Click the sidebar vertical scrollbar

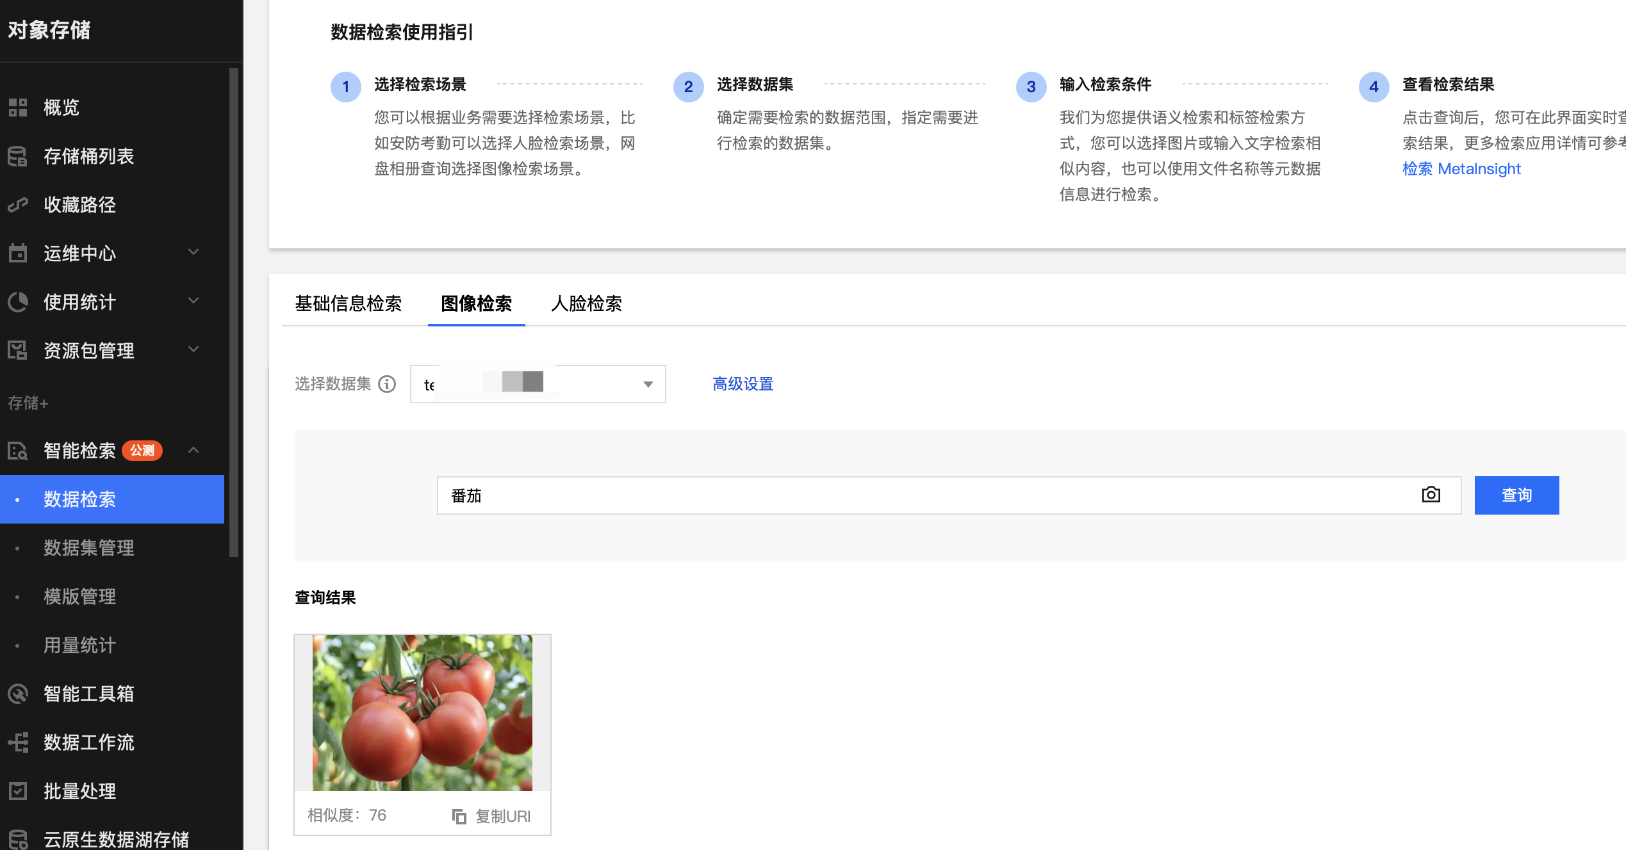[234, 312]
